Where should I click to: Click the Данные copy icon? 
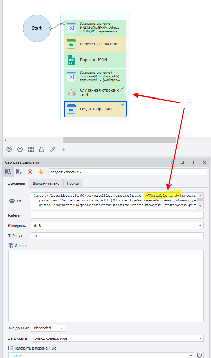pos(11,246)
